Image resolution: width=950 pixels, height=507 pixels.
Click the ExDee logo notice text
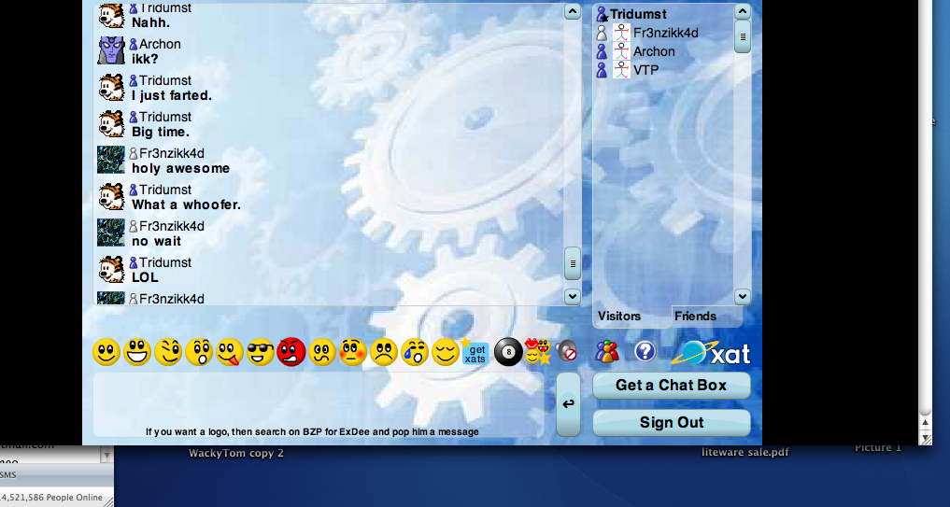point(312,432)
